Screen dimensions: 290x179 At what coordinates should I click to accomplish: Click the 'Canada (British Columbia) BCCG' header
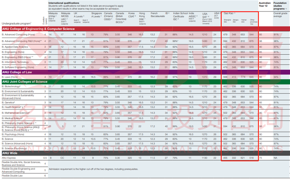tap(121, 18)
